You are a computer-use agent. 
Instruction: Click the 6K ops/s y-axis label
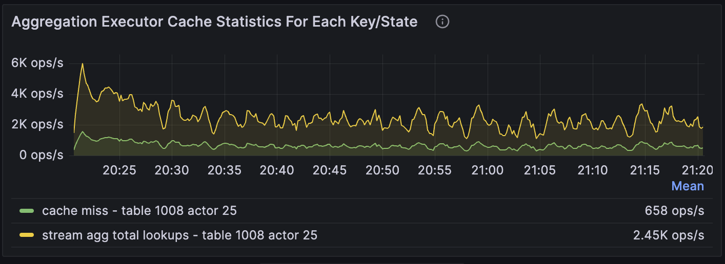tap(37, 63)
